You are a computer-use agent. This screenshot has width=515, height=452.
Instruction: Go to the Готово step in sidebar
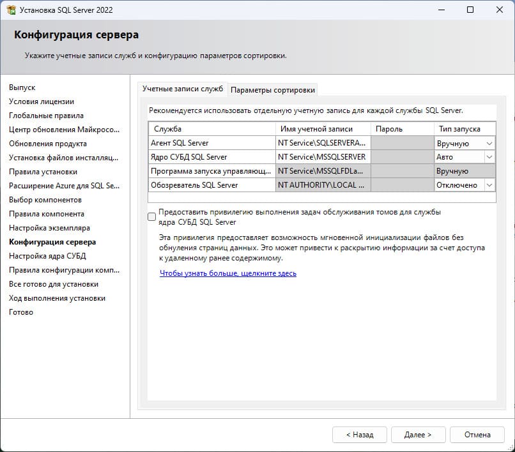(x=21, y=312)
